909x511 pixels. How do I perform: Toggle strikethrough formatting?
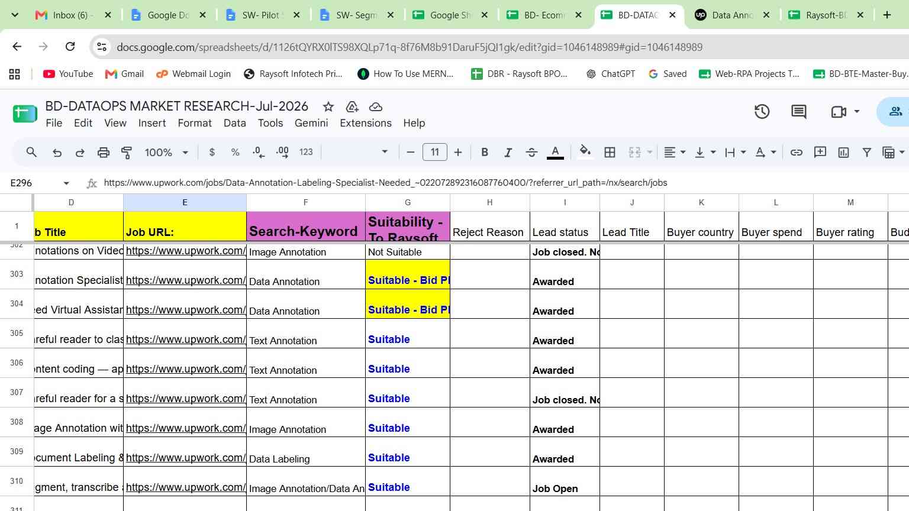click(531, 153)
